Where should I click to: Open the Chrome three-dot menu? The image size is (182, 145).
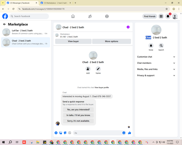tap(179, 9)
